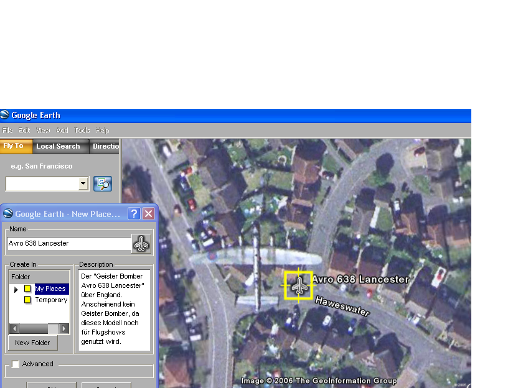This screenshot has width=518, height=388.
Task: Click the folder list right scroll arrow
Action: pos(64,328)
